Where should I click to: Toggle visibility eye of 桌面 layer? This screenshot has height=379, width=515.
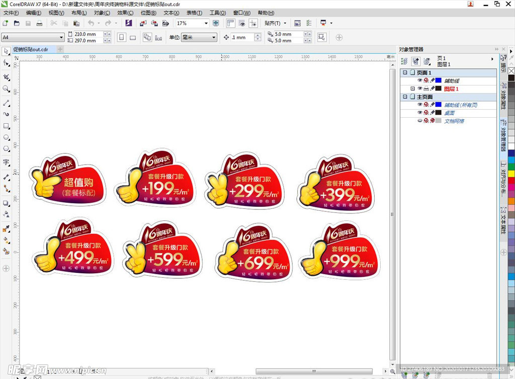[x=420, y=113]
